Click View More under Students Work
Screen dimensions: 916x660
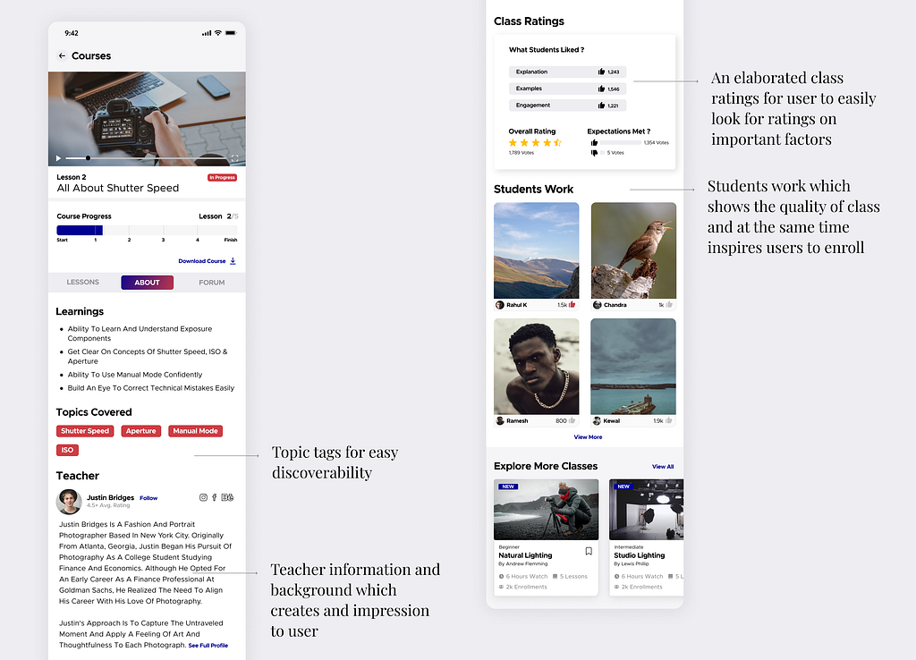tap(588, 437)
